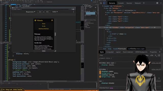Click the font-size: 1.75rem code line
Viewport: 163px width, 91px height.
point(21,74)
